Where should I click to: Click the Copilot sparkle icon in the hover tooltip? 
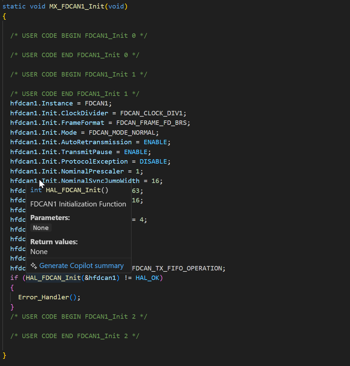tap(34, 266)
